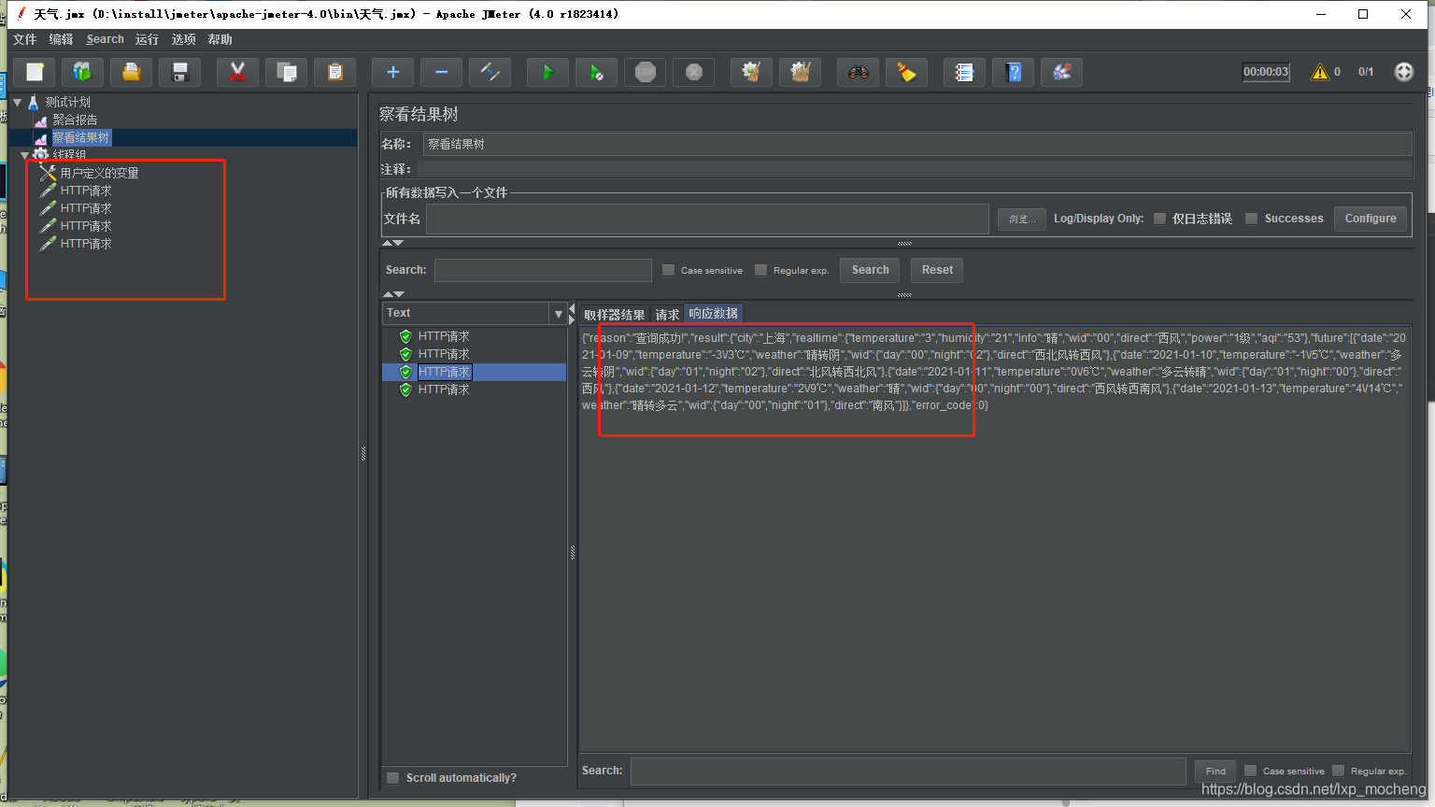The width and height of the screenshot is (1435, 807).
Task: Click the plus Expand All icon
Action: (393, 72)
